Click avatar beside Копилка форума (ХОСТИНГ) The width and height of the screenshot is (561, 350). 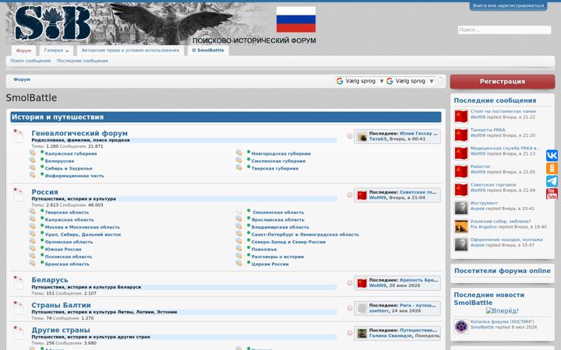point(461,327)
